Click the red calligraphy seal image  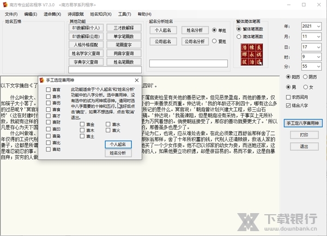[x=252, y=55]
